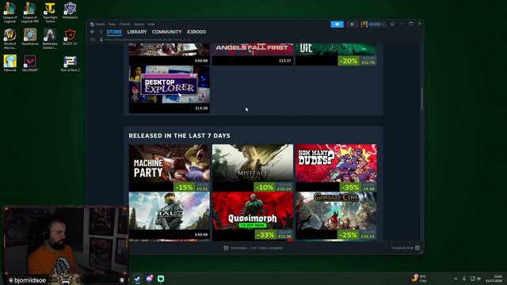Open Steam notifications bell
Viewport: 507px width, 285px height.
(352, 25)
